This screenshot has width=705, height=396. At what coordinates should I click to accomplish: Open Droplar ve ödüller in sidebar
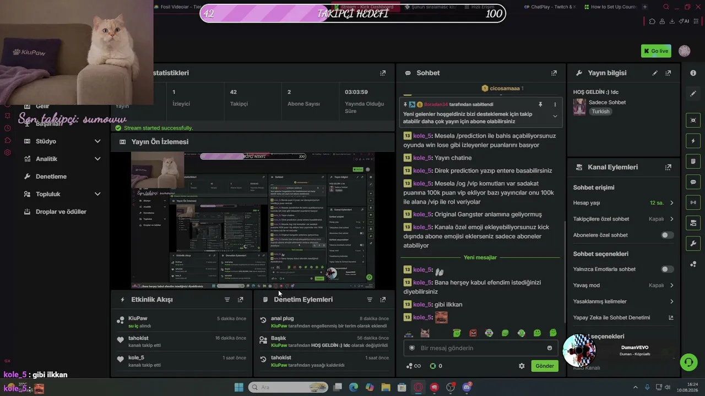pos(61,212)
